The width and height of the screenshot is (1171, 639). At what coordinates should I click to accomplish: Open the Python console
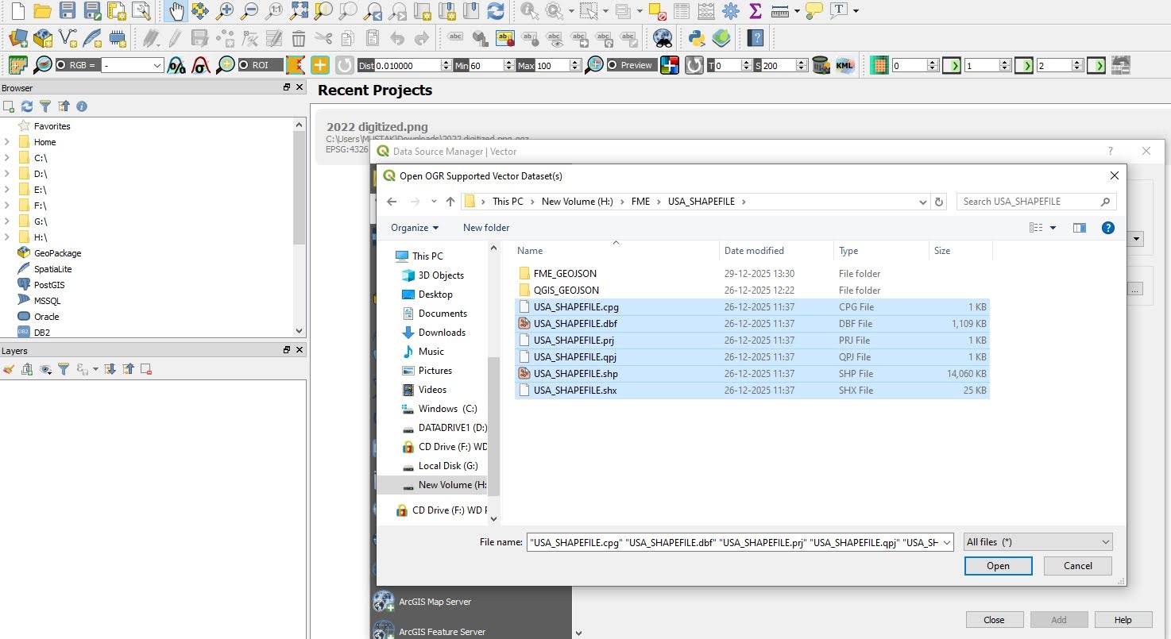pyautogui.click(x=698, y=37)
